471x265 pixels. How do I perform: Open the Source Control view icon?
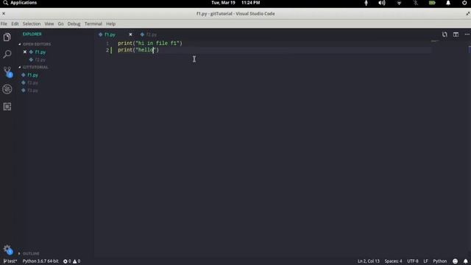point(7,71)
